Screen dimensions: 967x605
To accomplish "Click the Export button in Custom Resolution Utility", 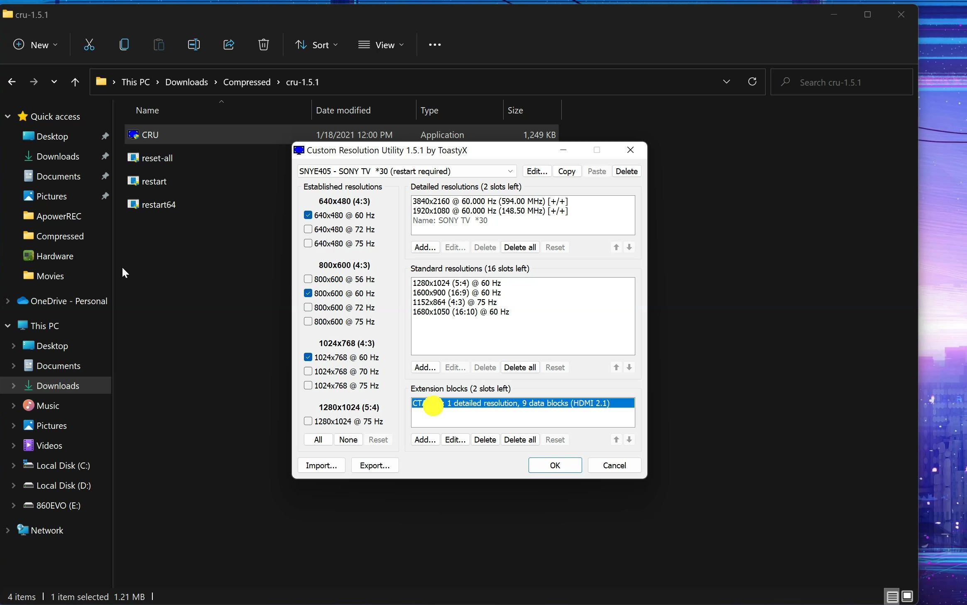I will (374, 465).
